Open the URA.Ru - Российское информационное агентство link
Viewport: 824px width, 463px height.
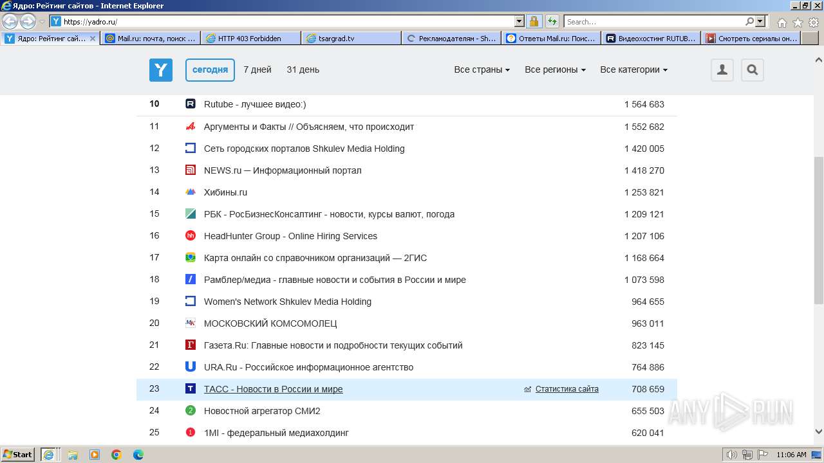pos(308,367)
